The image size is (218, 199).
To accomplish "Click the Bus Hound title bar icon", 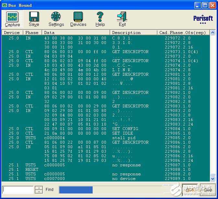I will click(x=5, y=5).
